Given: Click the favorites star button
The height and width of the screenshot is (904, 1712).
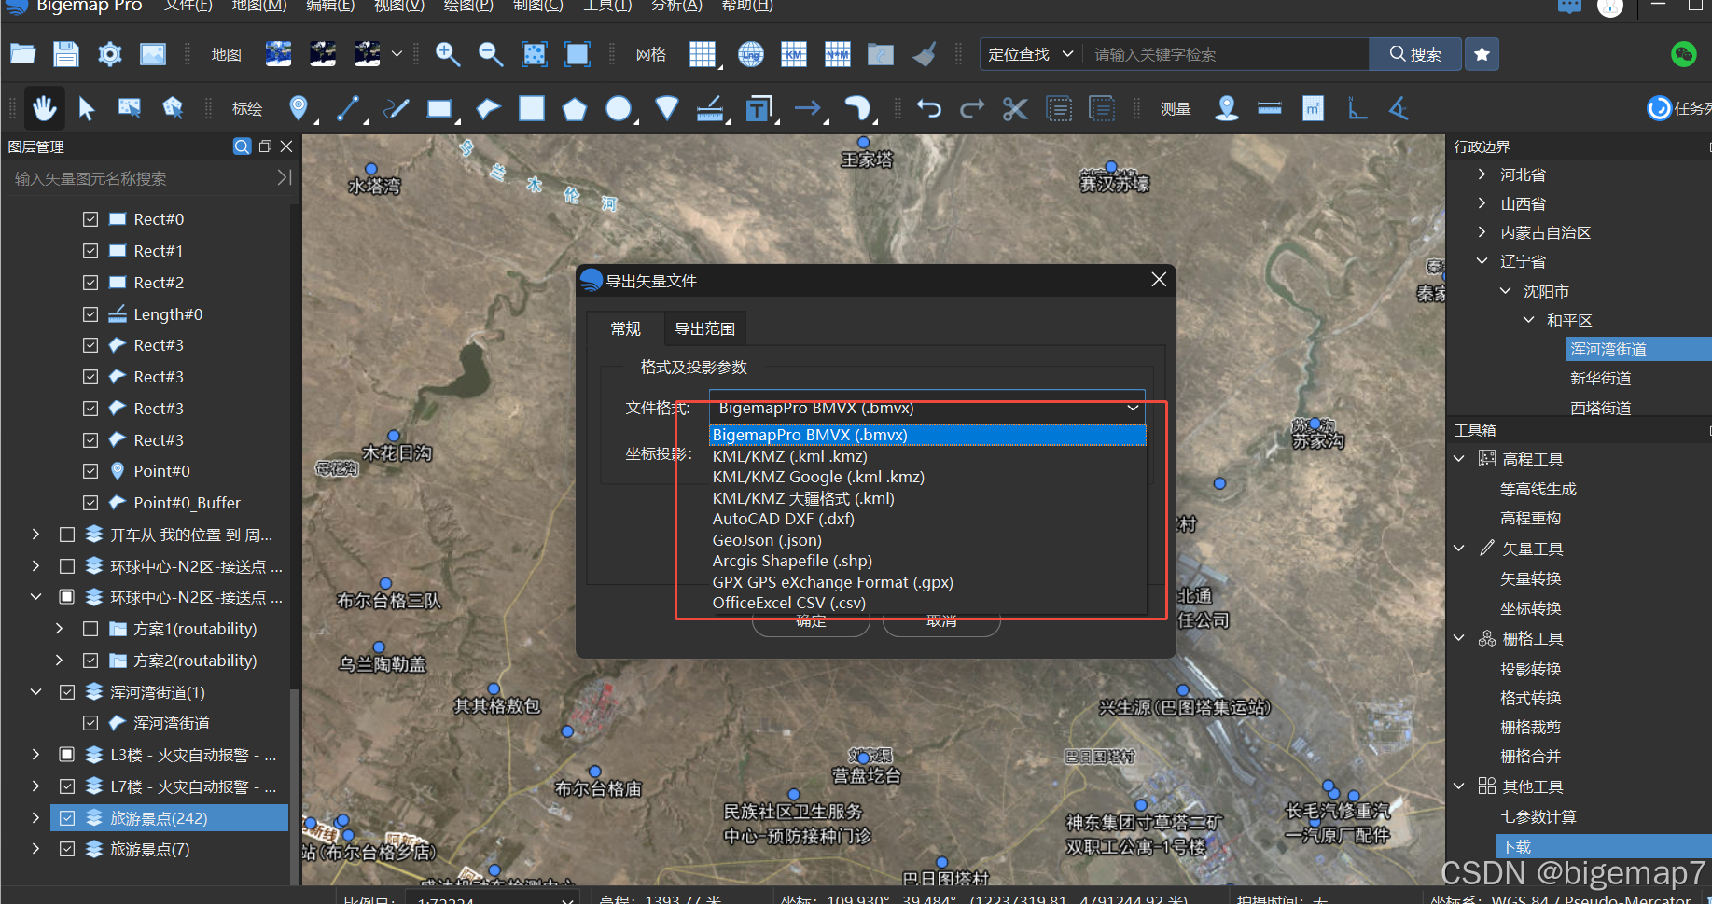Looking at the screenshot, I should (x=1482, y=54).
